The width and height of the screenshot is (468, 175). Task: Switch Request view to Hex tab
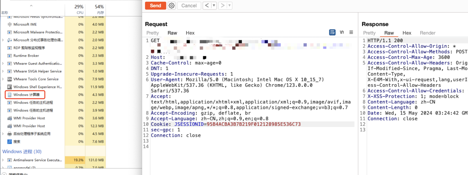[190, 33]
